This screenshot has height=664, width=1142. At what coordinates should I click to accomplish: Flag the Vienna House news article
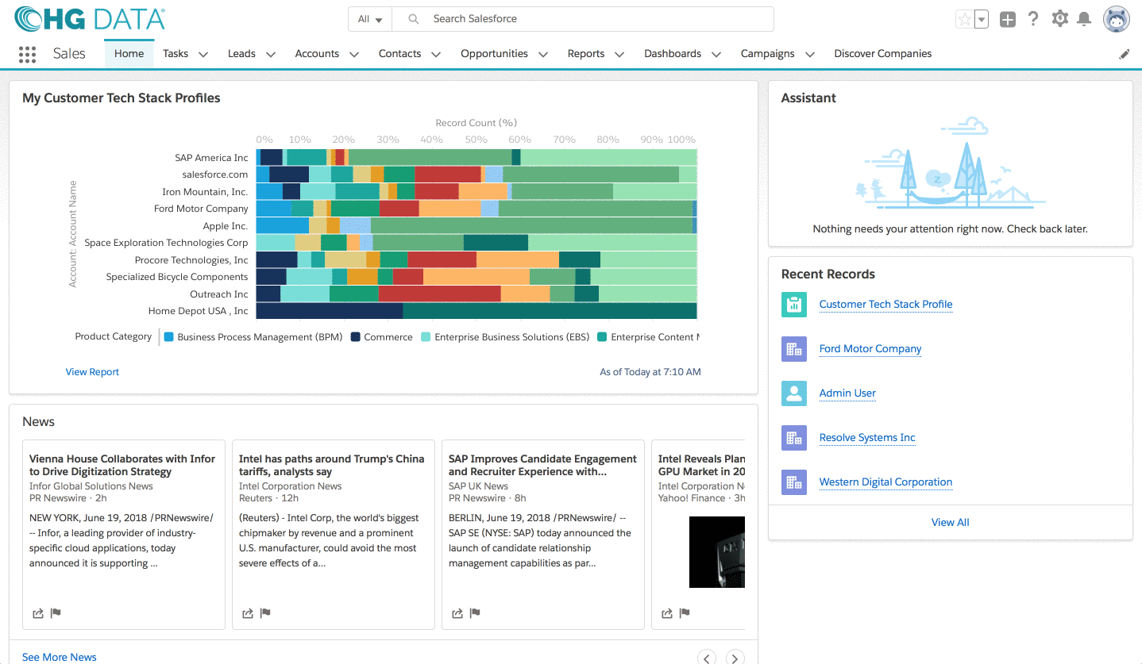pyautogui.click(x=56, y=613)
